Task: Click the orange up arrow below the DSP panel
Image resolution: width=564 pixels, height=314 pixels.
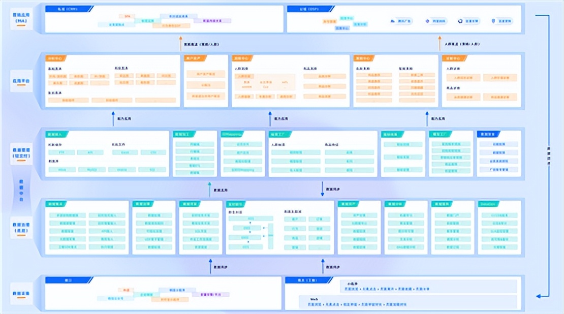Action: point(440,44)
